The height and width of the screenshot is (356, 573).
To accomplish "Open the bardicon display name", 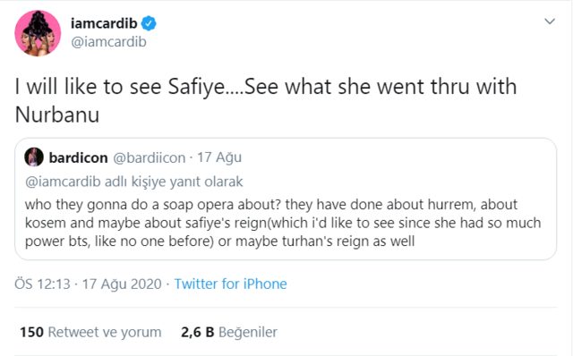I will 78,157.
